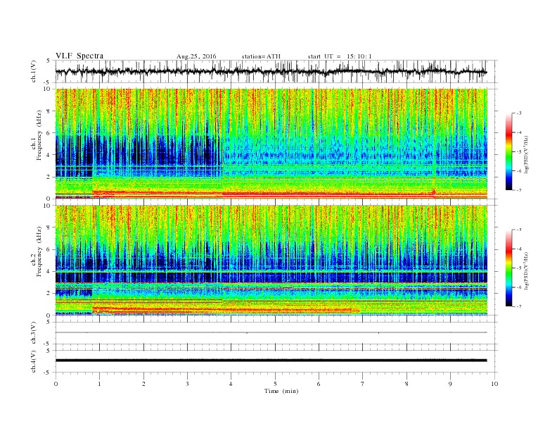Select the "start UT = 15:10:1" text

tap(340, 56)
